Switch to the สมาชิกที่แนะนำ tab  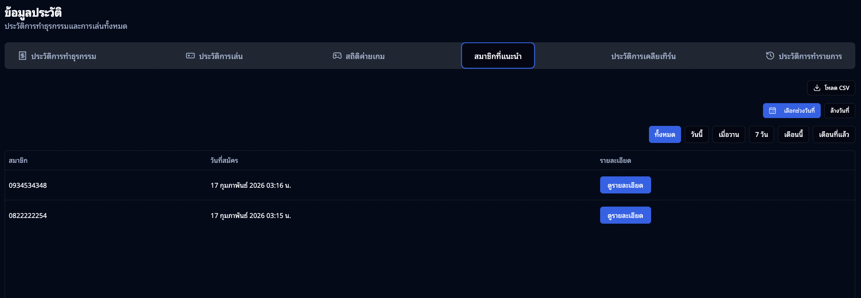[x=497, y=56]
